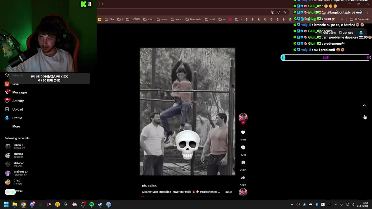Image resolution: width=372 pixels, height=209 pixels.
Task: Save video with the bookmark icon
Action: tap(243, 163)
